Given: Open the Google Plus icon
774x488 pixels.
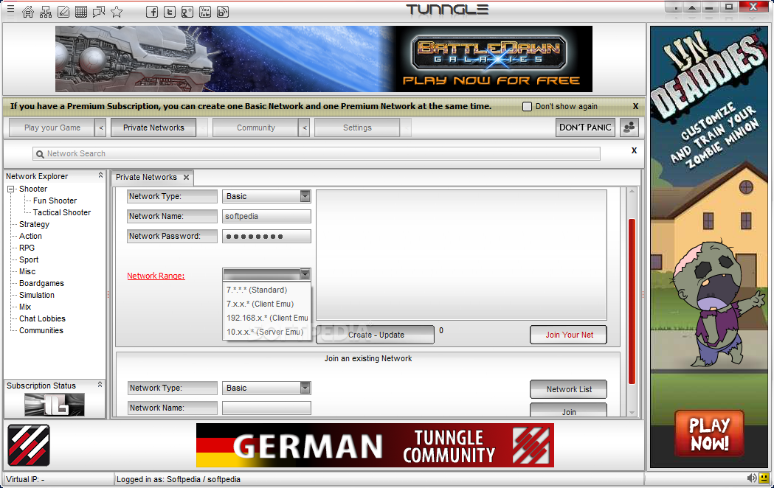Looking at the screenshot, I should click(x=187, y=12).
